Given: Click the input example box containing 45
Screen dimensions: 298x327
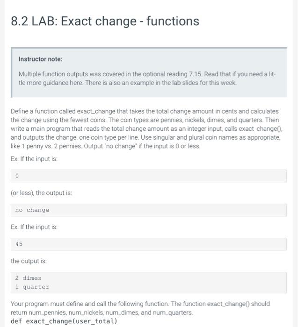Looking at the screenshot, I should 149,244.
